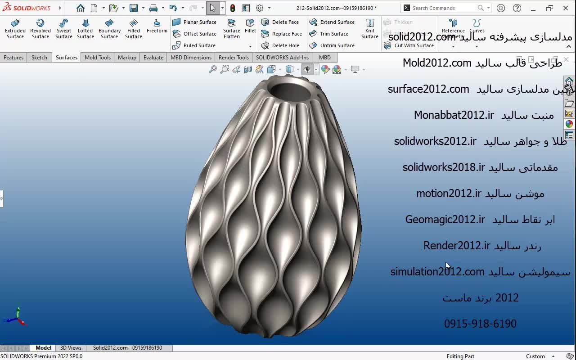Open the Evaluate tab

(153, 58)
